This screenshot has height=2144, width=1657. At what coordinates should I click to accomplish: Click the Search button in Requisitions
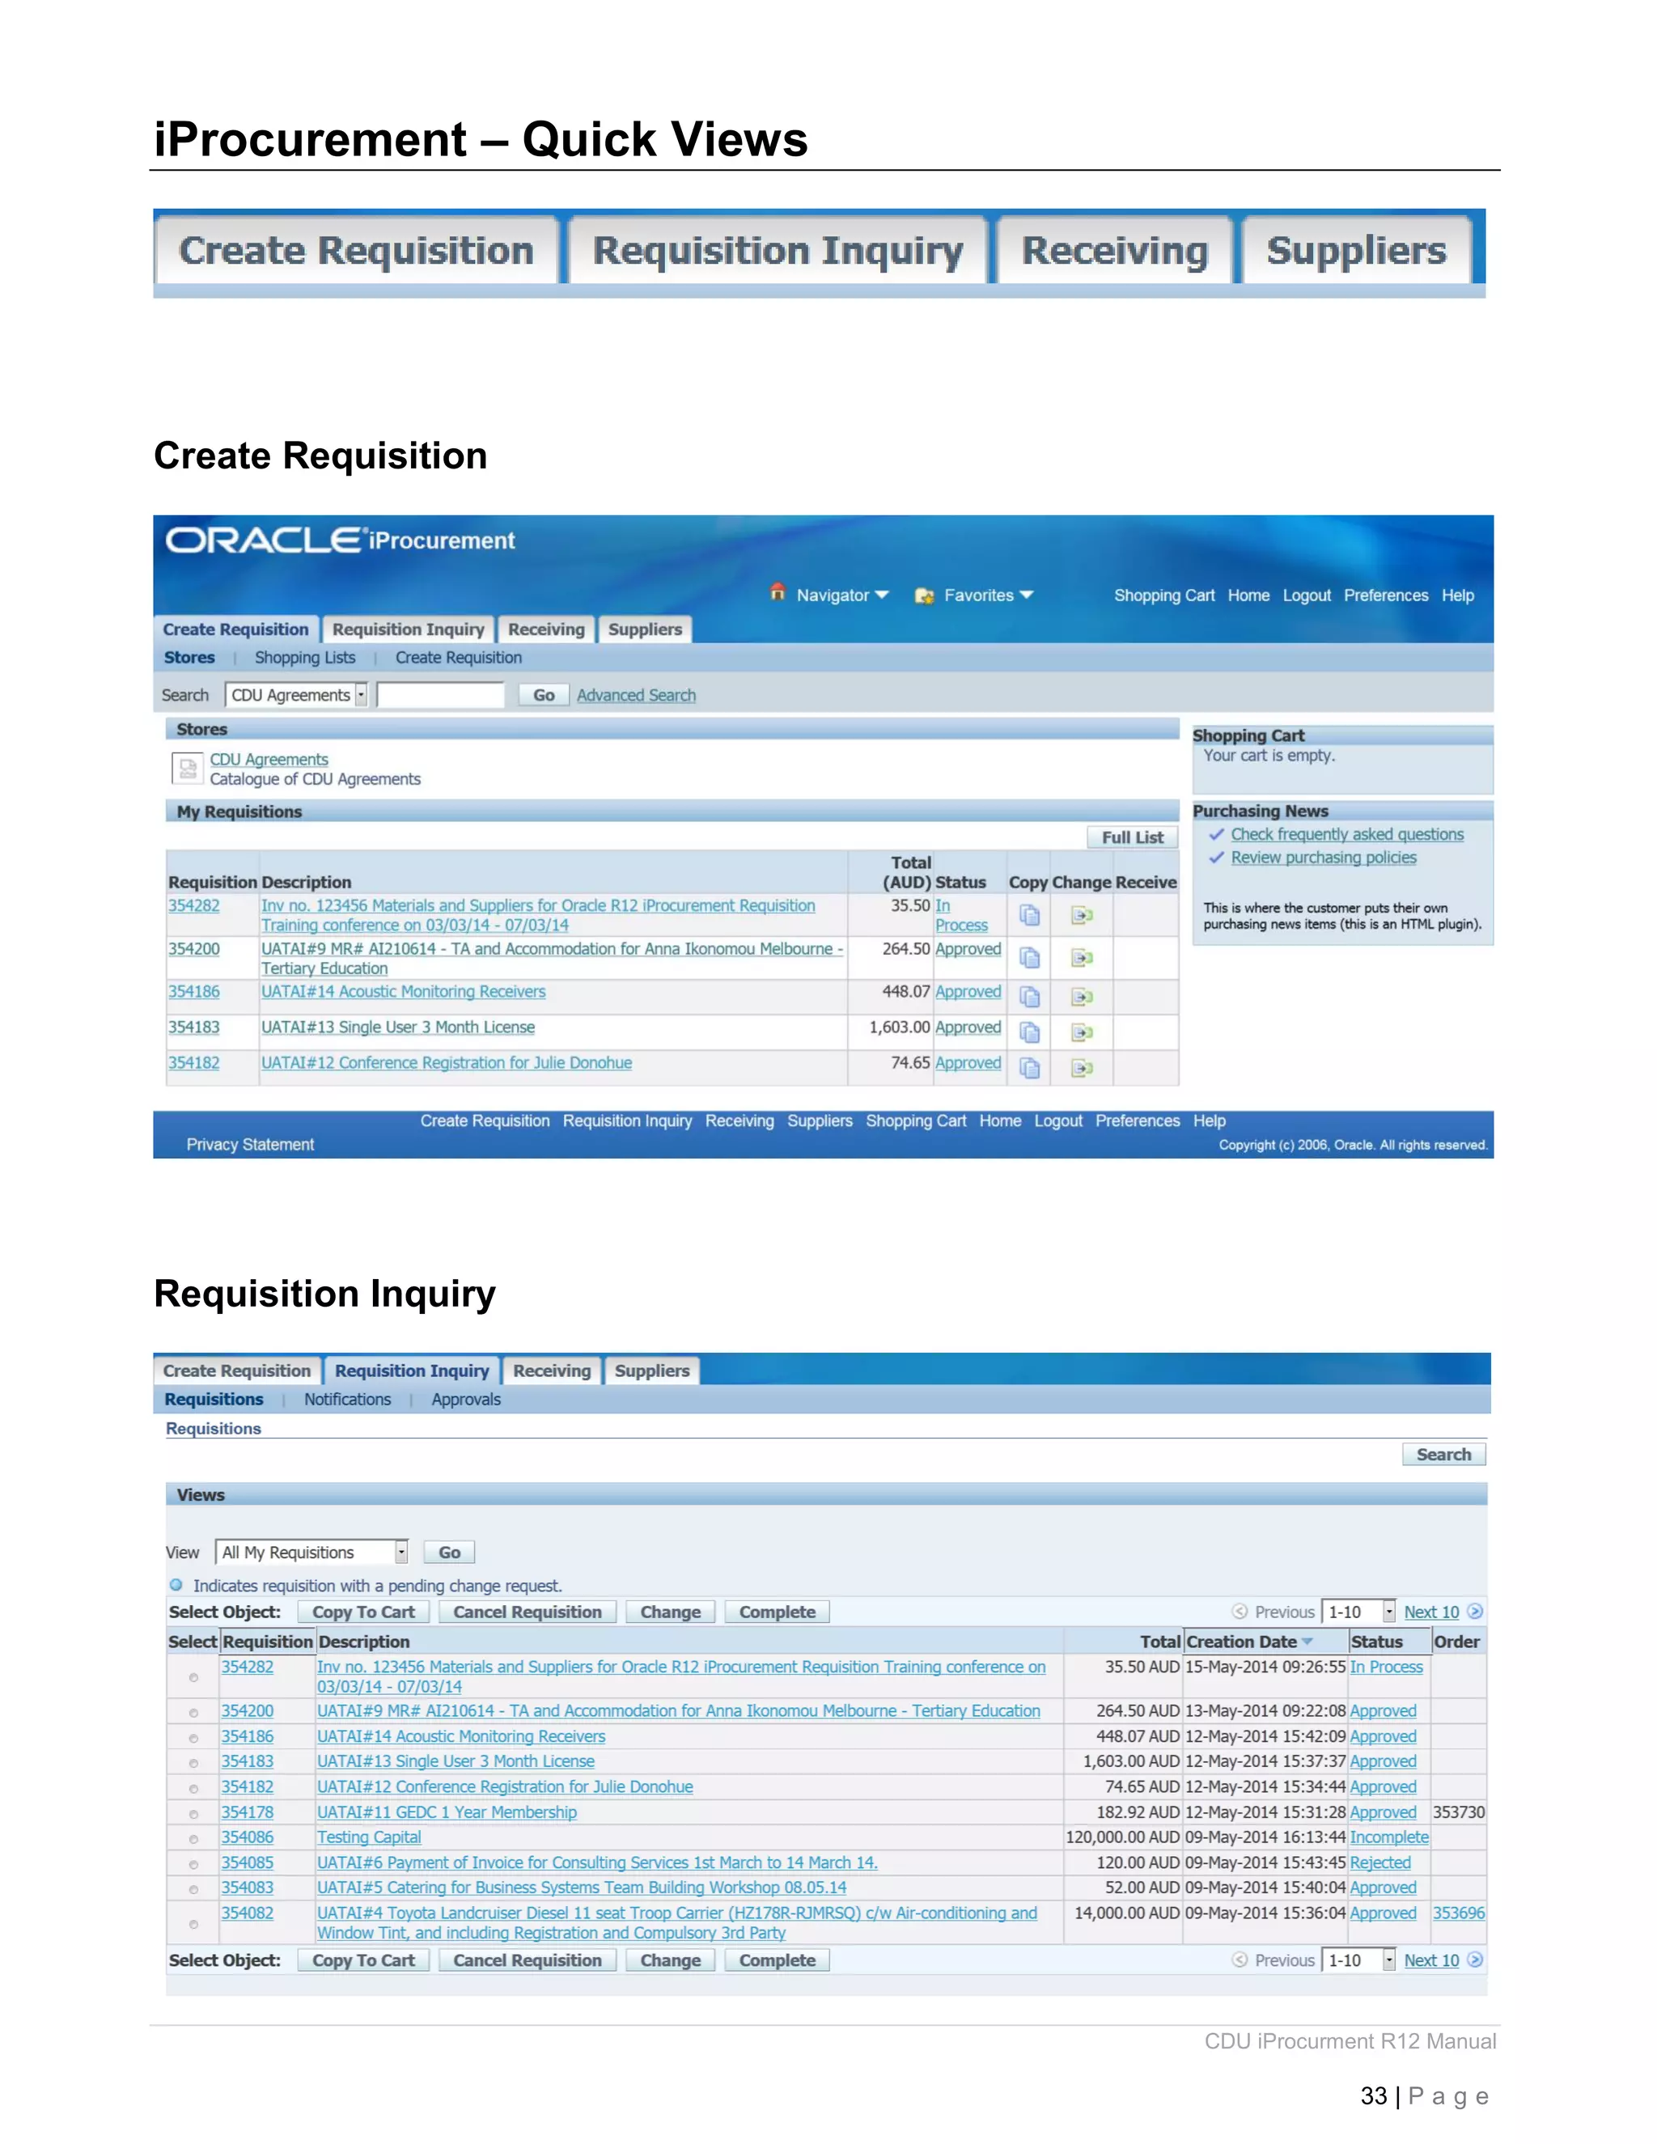coord(1443,1454)
